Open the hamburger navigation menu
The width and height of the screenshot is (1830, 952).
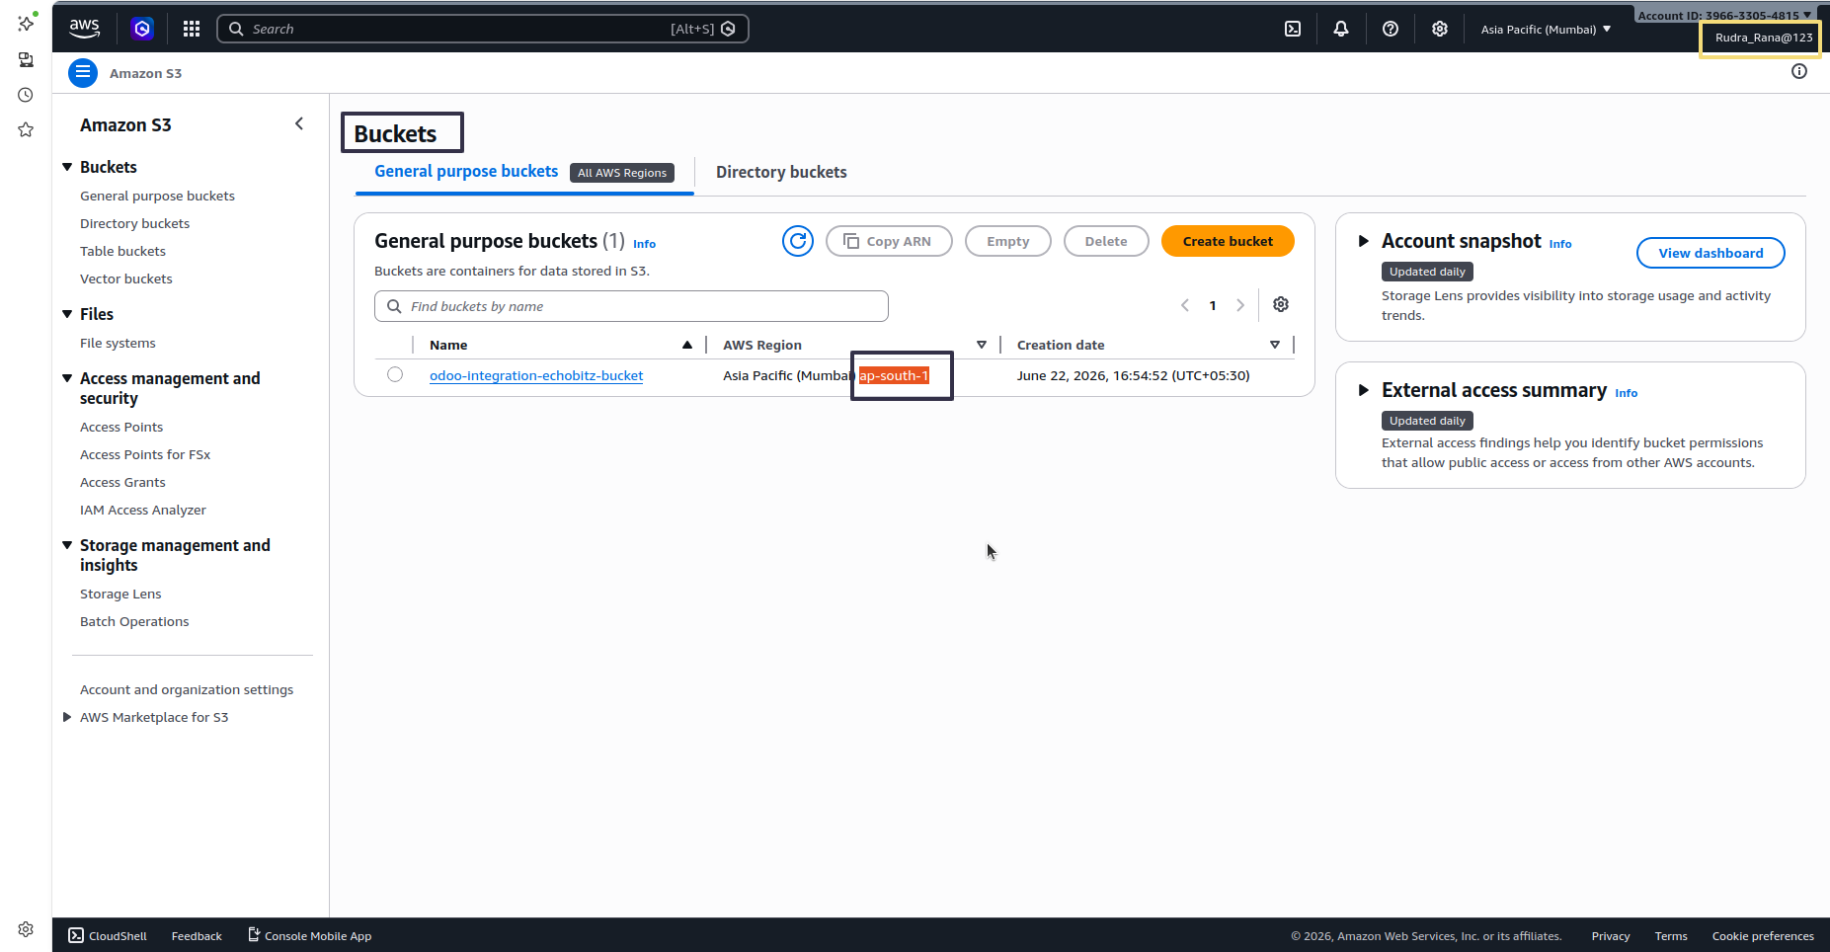(x=83, y=72)
